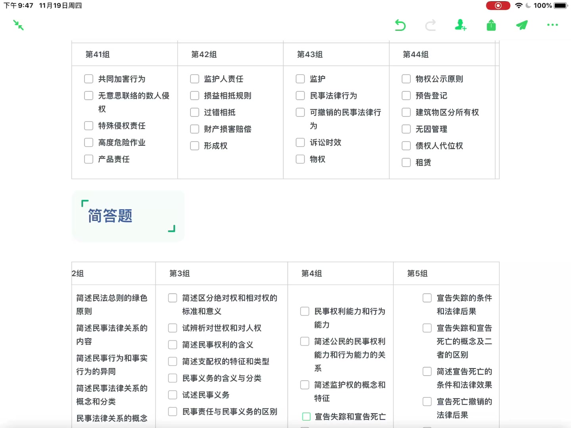
Task: Tick the 可撤销的民事法律行为 checkbox
Action: (x=301, y=112)
